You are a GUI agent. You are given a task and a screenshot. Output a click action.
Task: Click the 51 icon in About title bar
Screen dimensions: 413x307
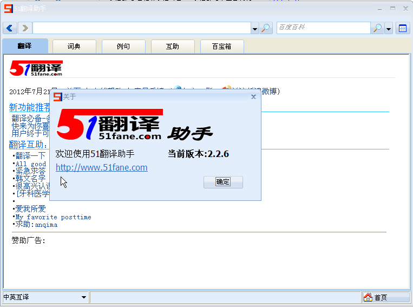point(58,97)
